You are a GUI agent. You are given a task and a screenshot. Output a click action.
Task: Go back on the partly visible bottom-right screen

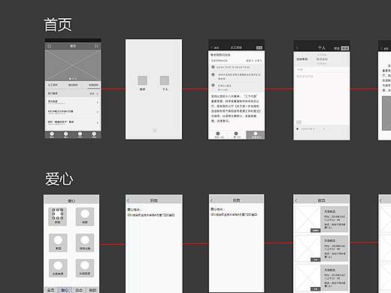381,201
